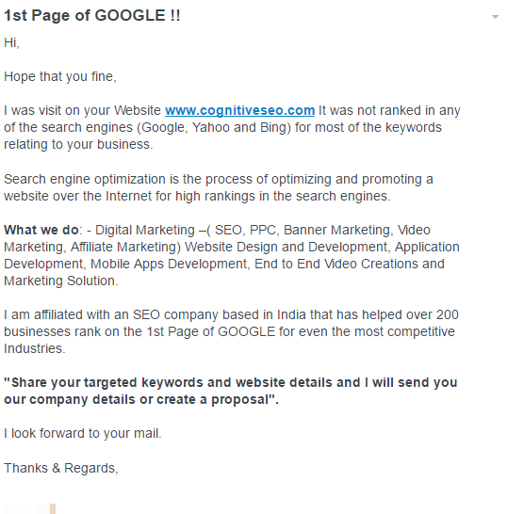Image resolution: width=507 pixels, height=514 pixels.
Task: Click the 'relating to your business.' text
Action: [x=78, y=144]
